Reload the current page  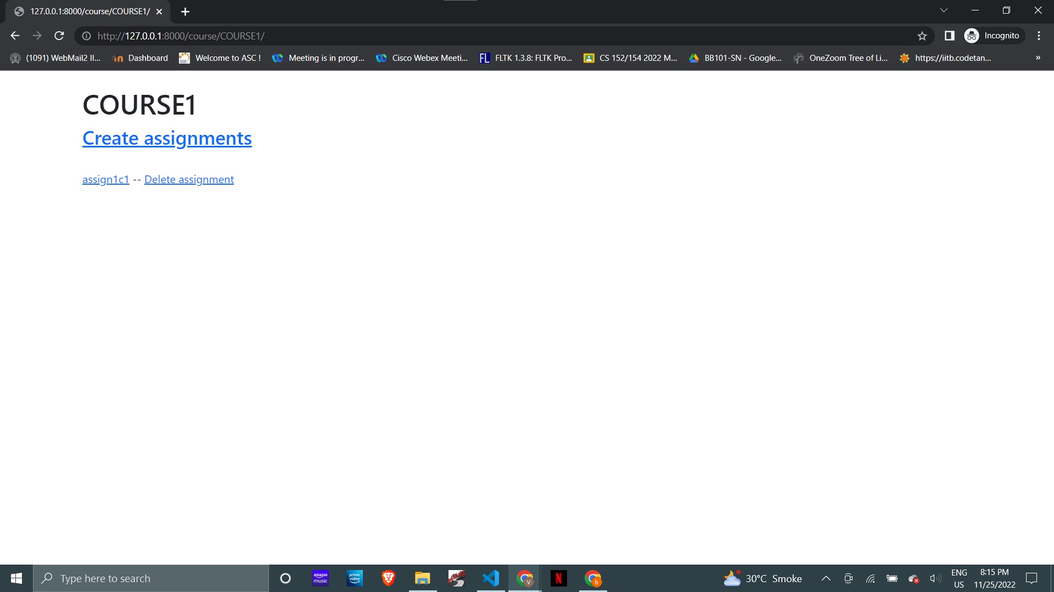pyautogui.click(x=59, y=36)
